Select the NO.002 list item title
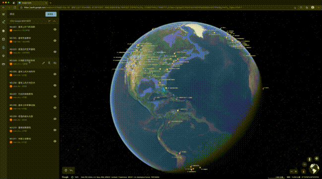 tap(20, 38)
